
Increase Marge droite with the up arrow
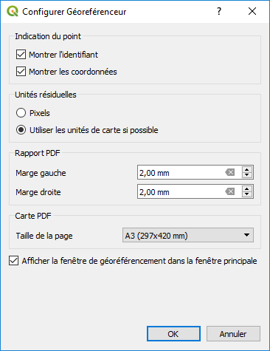pos(247,188)
